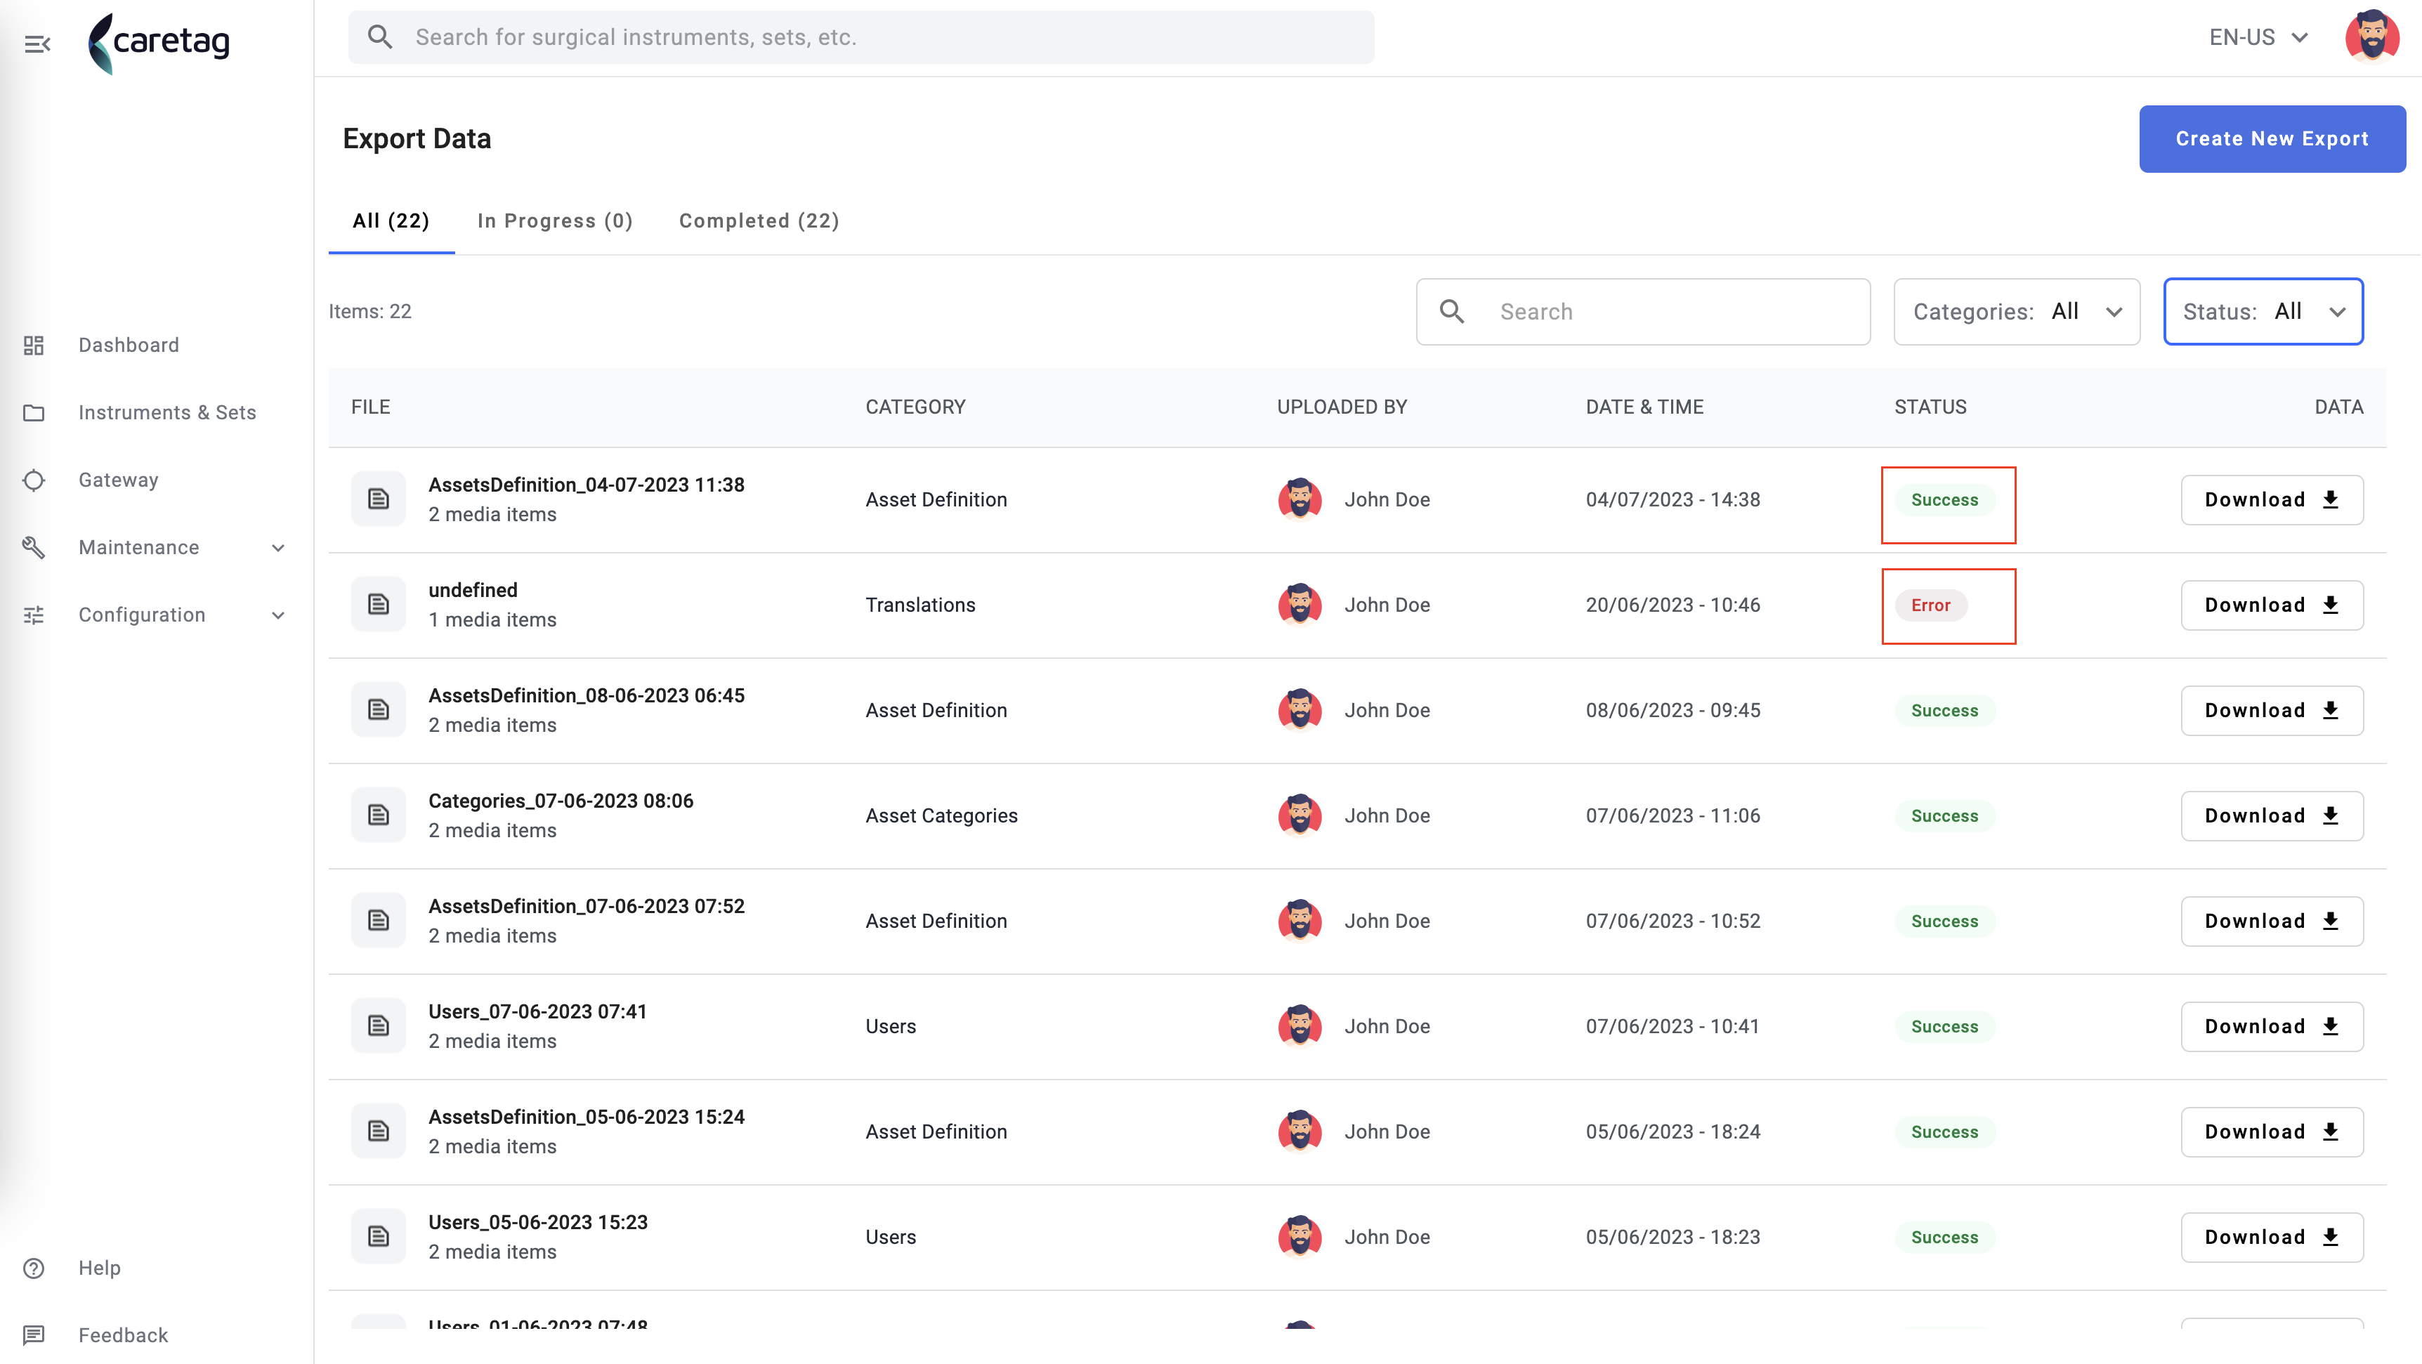The width and height of the screenshot is (2422, 1364).
Task: Click the table search magnifier icon
Action: click(1453, 311)
